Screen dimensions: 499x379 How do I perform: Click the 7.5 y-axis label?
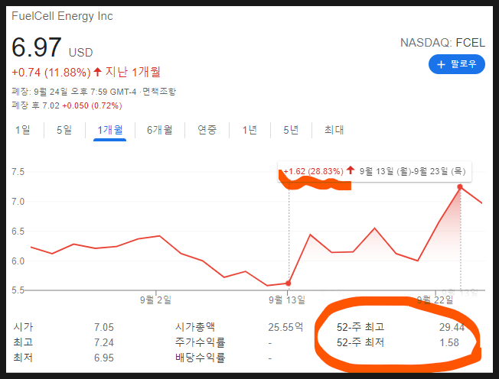pyautogui.click(x=18, y=172)
